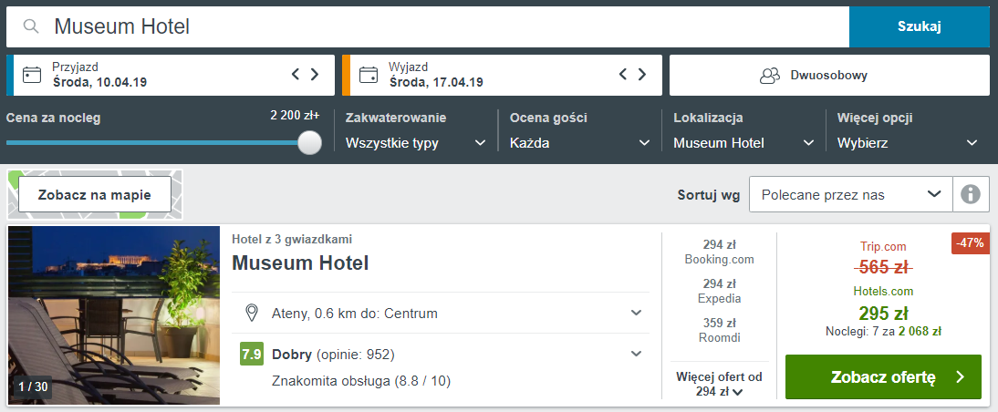The image size is (998, 412).
Task: Advance check-in date with next arrow
Action: click(315, 75)
